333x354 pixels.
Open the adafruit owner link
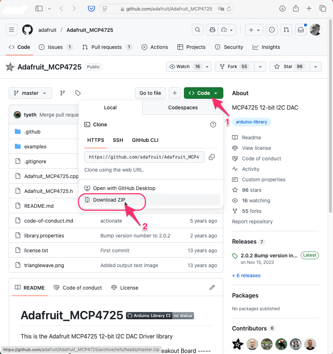point(47,30)
